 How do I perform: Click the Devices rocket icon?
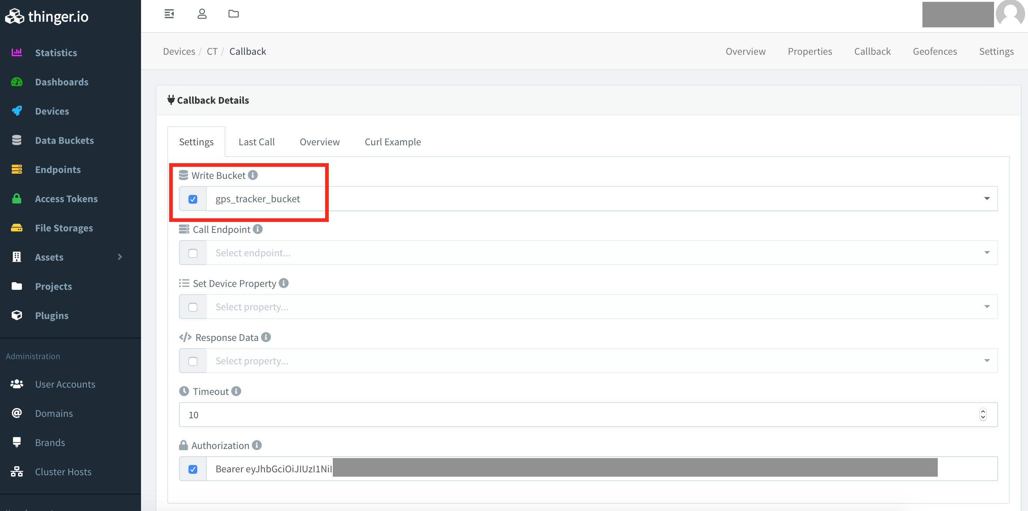[17, 111]
